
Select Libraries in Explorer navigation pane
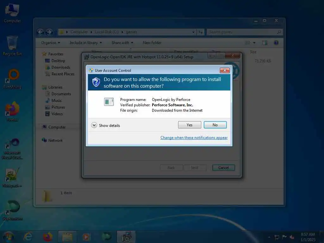(x=55, y=87)
